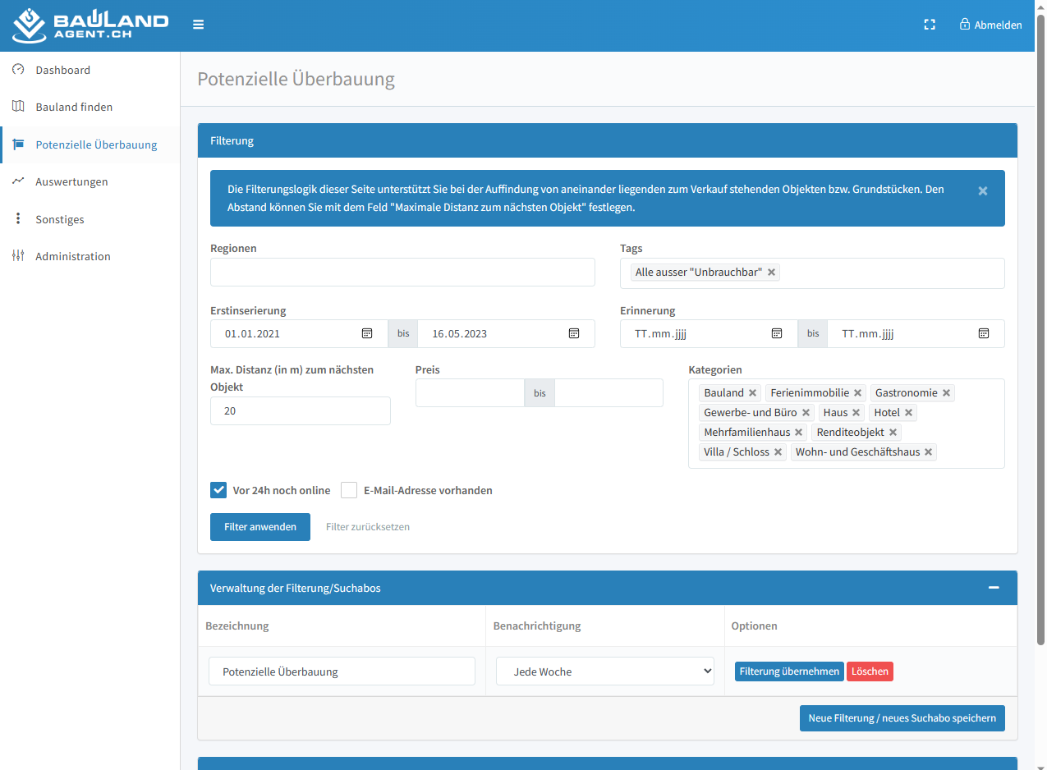The height and width of the screenshot is (770, 1047).
Task: Open the Benachrichtigung 'Jede Woche' dropdown
Action: tap(605, 671)
